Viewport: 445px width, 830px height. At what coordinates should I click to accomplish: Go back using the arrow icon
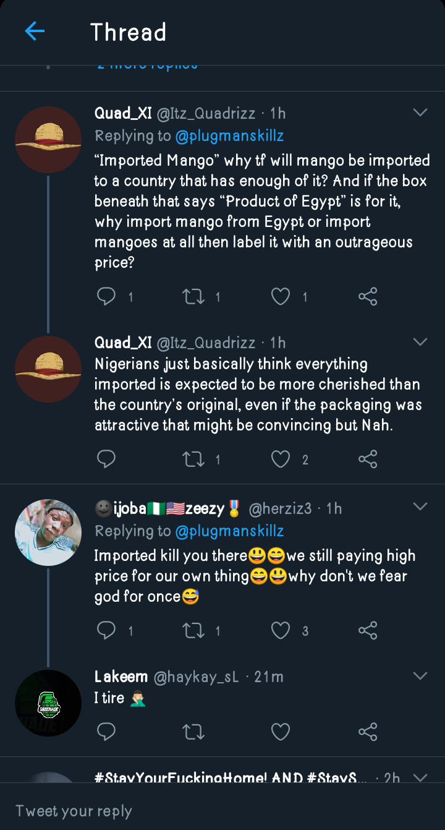point(35,32)
